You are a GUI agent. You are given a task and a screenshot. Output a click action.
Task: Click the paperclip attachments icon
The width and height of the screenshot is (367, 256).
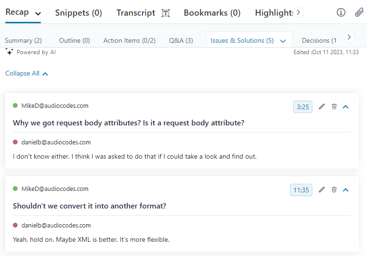(x=359, y=12)
